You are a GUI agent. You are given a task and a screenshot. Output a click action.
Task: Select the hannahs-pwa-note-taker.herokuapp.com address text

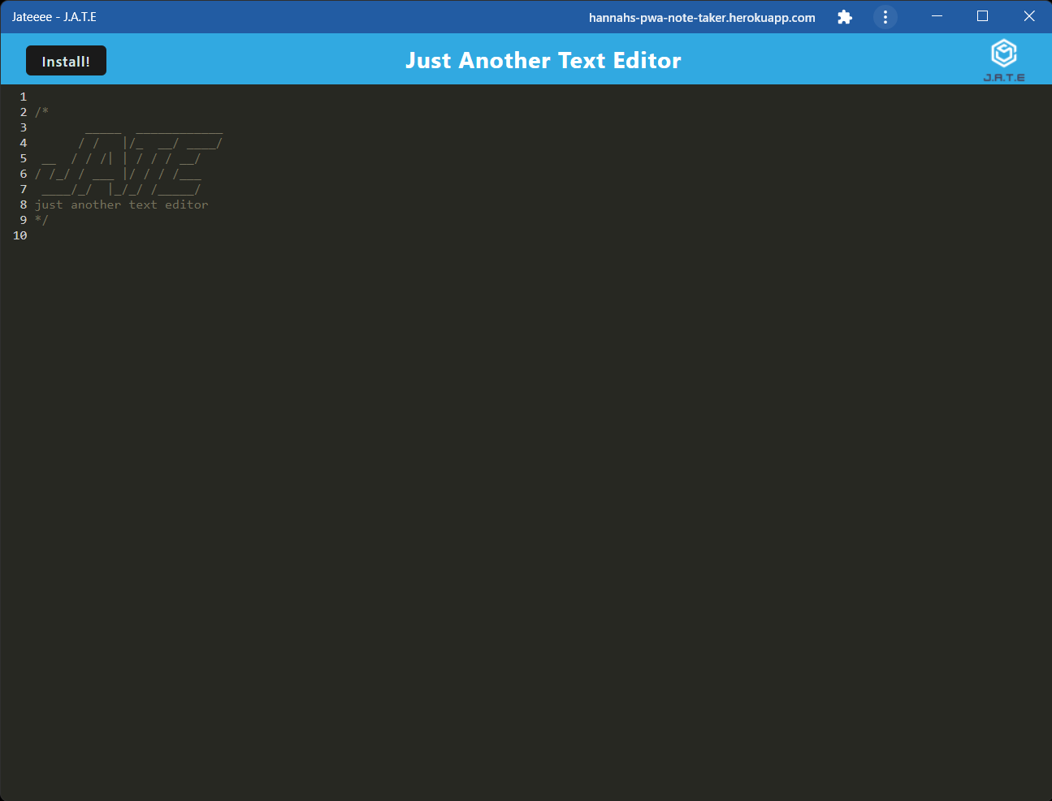pos(702,17)
